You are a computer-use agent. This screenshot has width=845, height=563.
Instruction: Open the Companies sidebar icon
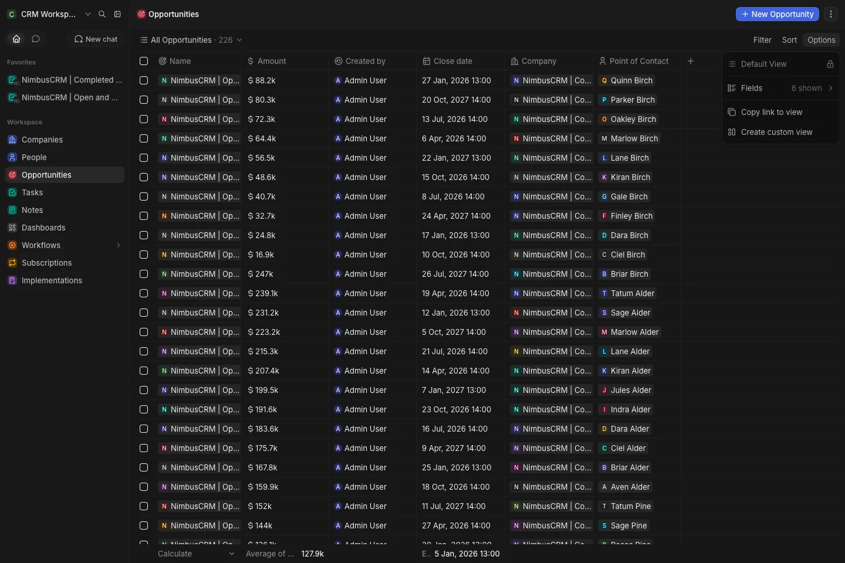pyautogui.click(x=12, y=140)
